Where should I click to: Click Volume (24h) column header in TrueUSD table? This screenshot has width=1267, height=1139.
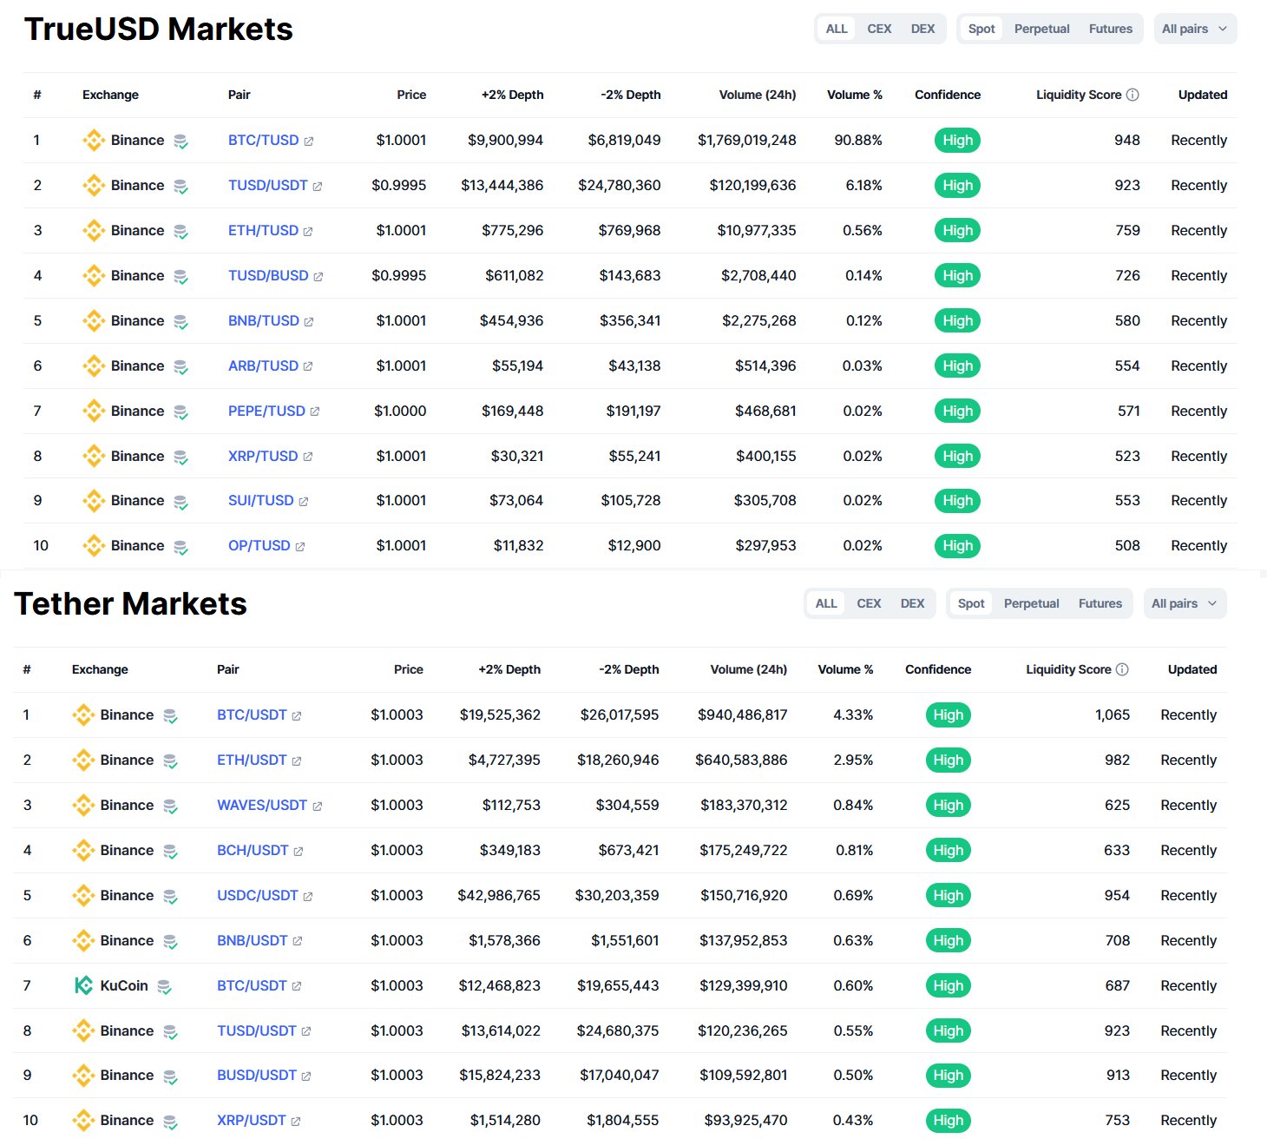click(758, 95)
